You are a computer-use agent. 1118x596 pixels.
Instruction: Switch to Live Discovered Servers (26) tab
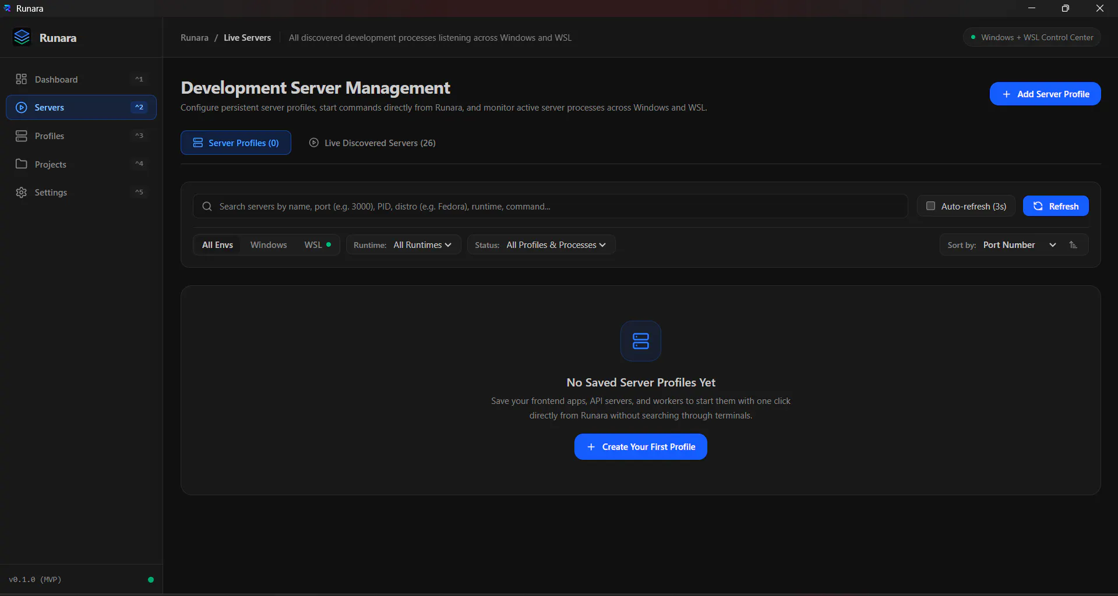[372, 143]
